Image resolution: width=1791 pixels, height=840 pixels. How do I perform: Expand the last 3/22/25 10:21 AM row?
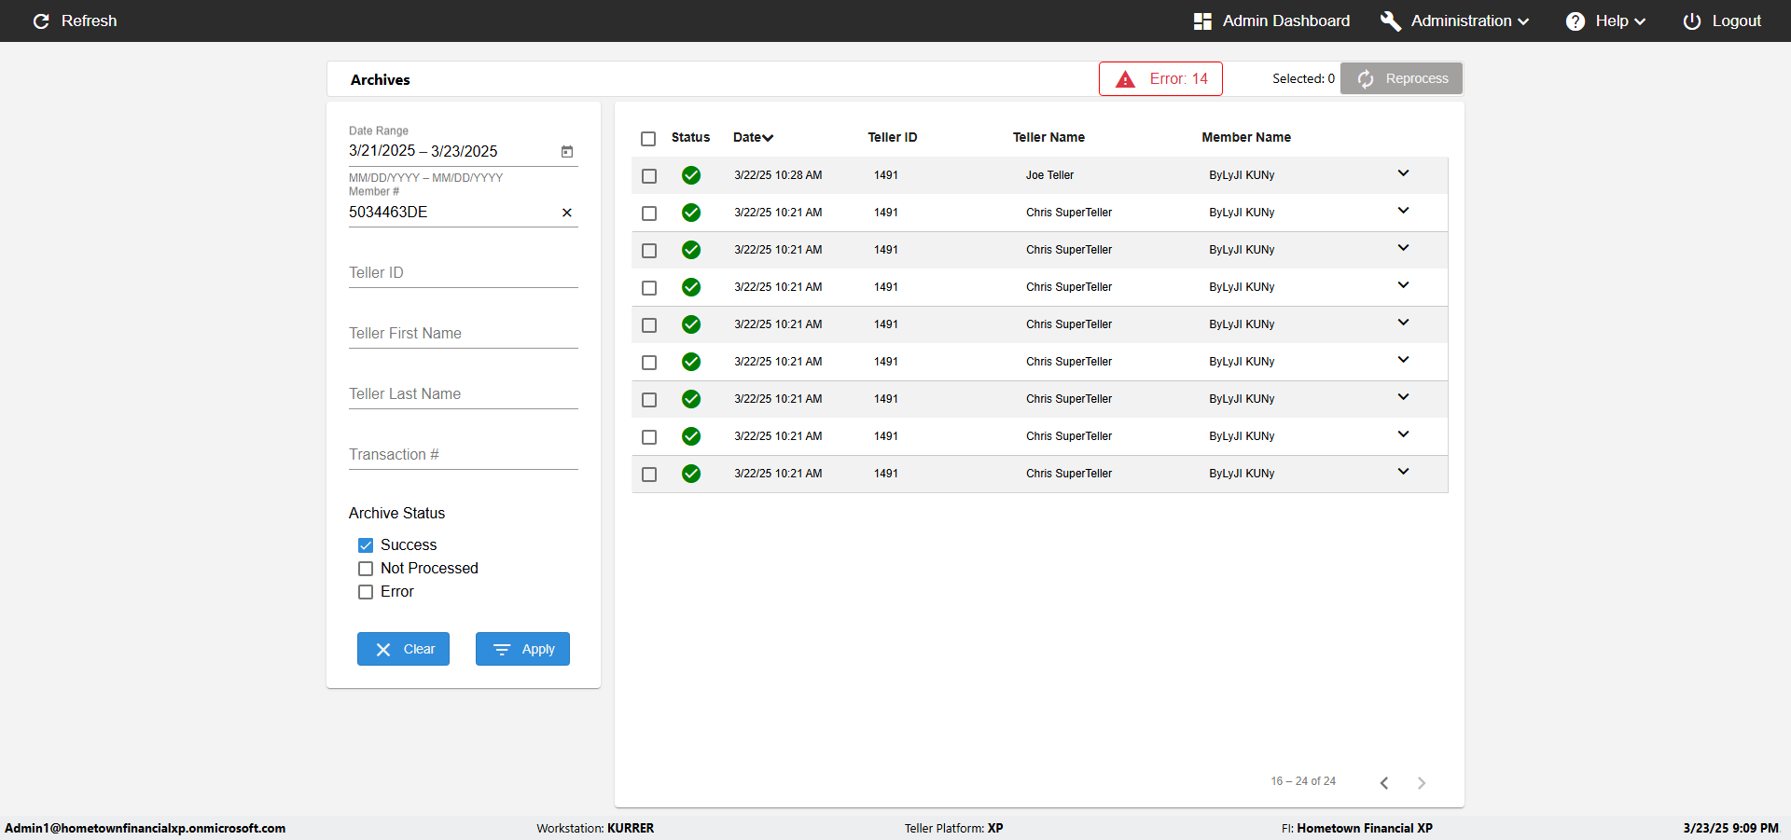tap(1403, 472)
